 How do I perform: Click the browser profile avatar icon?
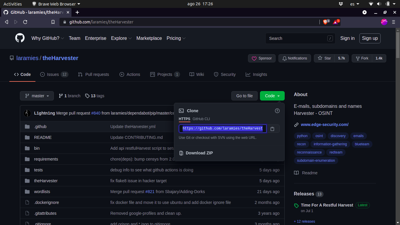(x=384, y=22)
